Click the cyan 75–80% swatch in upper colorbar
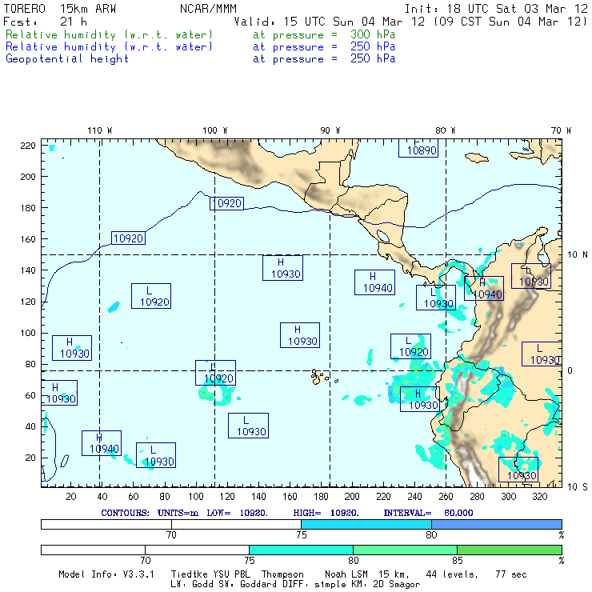 pos(366,524)
